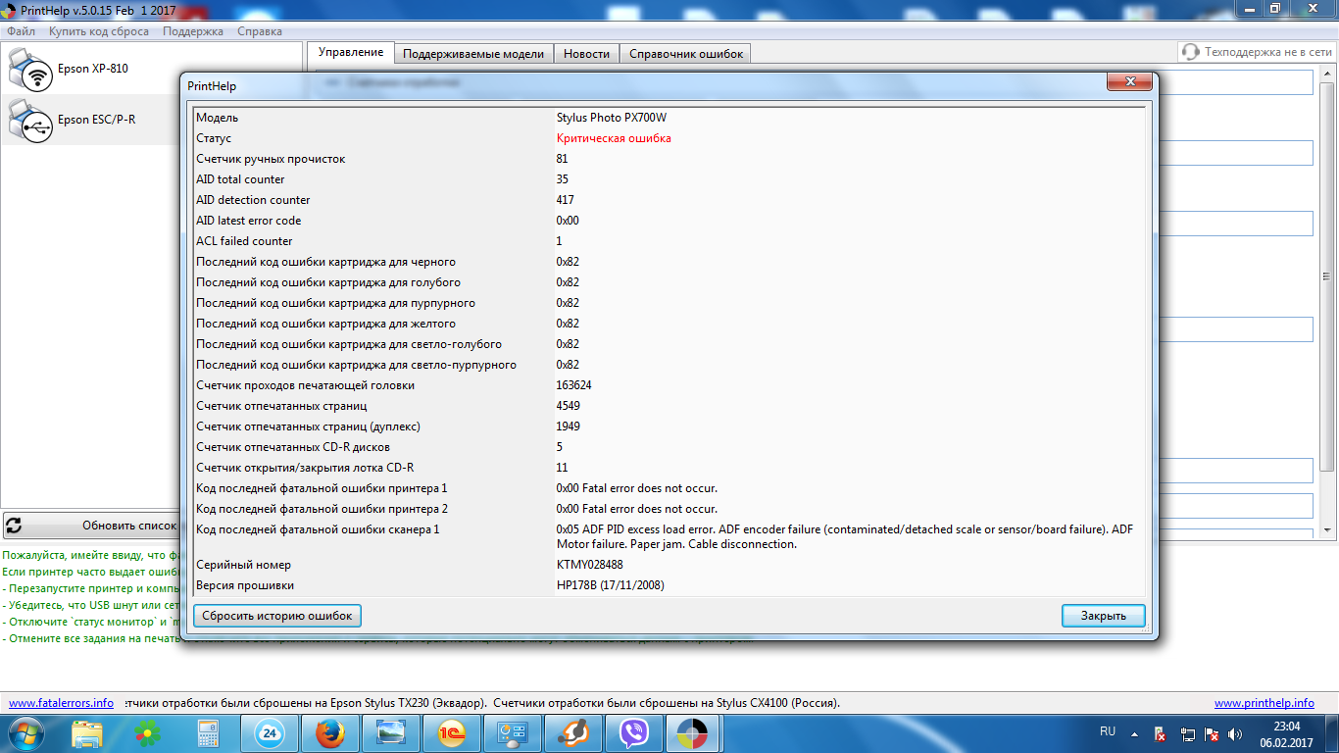1339x753 pixels.
Task: Click the volume speaker tray icon
Action: [1235, 733]
